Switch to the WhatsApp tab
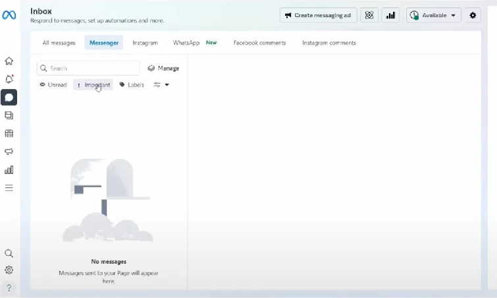 (x=195, y=43)
